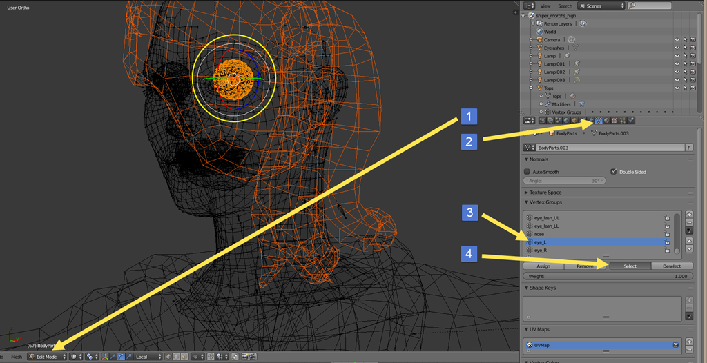Assign vertices to selected vertex group
Screen dimensions: 707x363
pyautogui.click(x=543, y=266)
